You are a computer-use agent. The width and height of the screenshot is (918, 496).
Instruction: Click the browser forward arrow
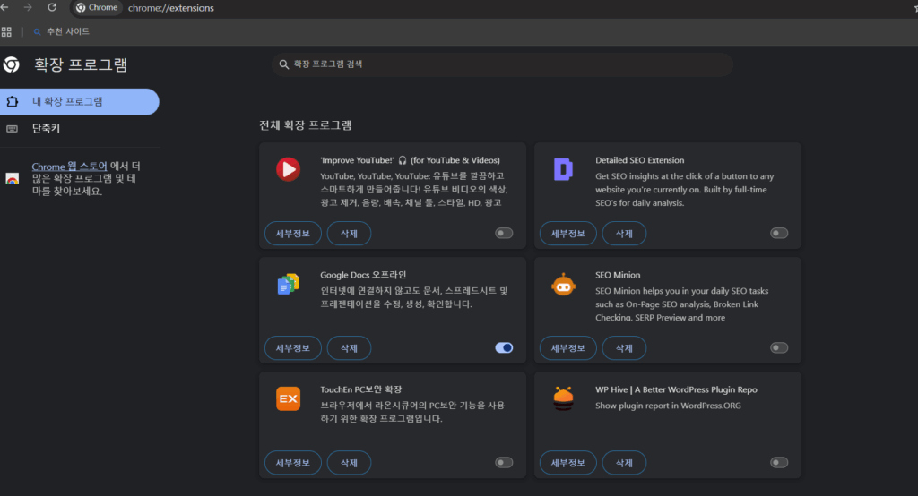(28, 7)
